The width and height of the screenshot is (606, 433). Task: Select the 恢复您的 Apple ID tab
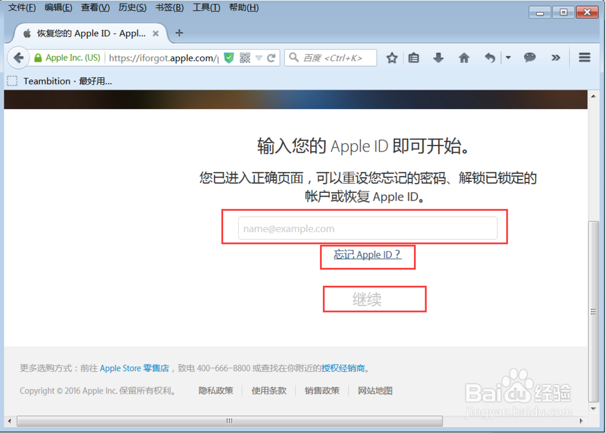pos(92,33)
